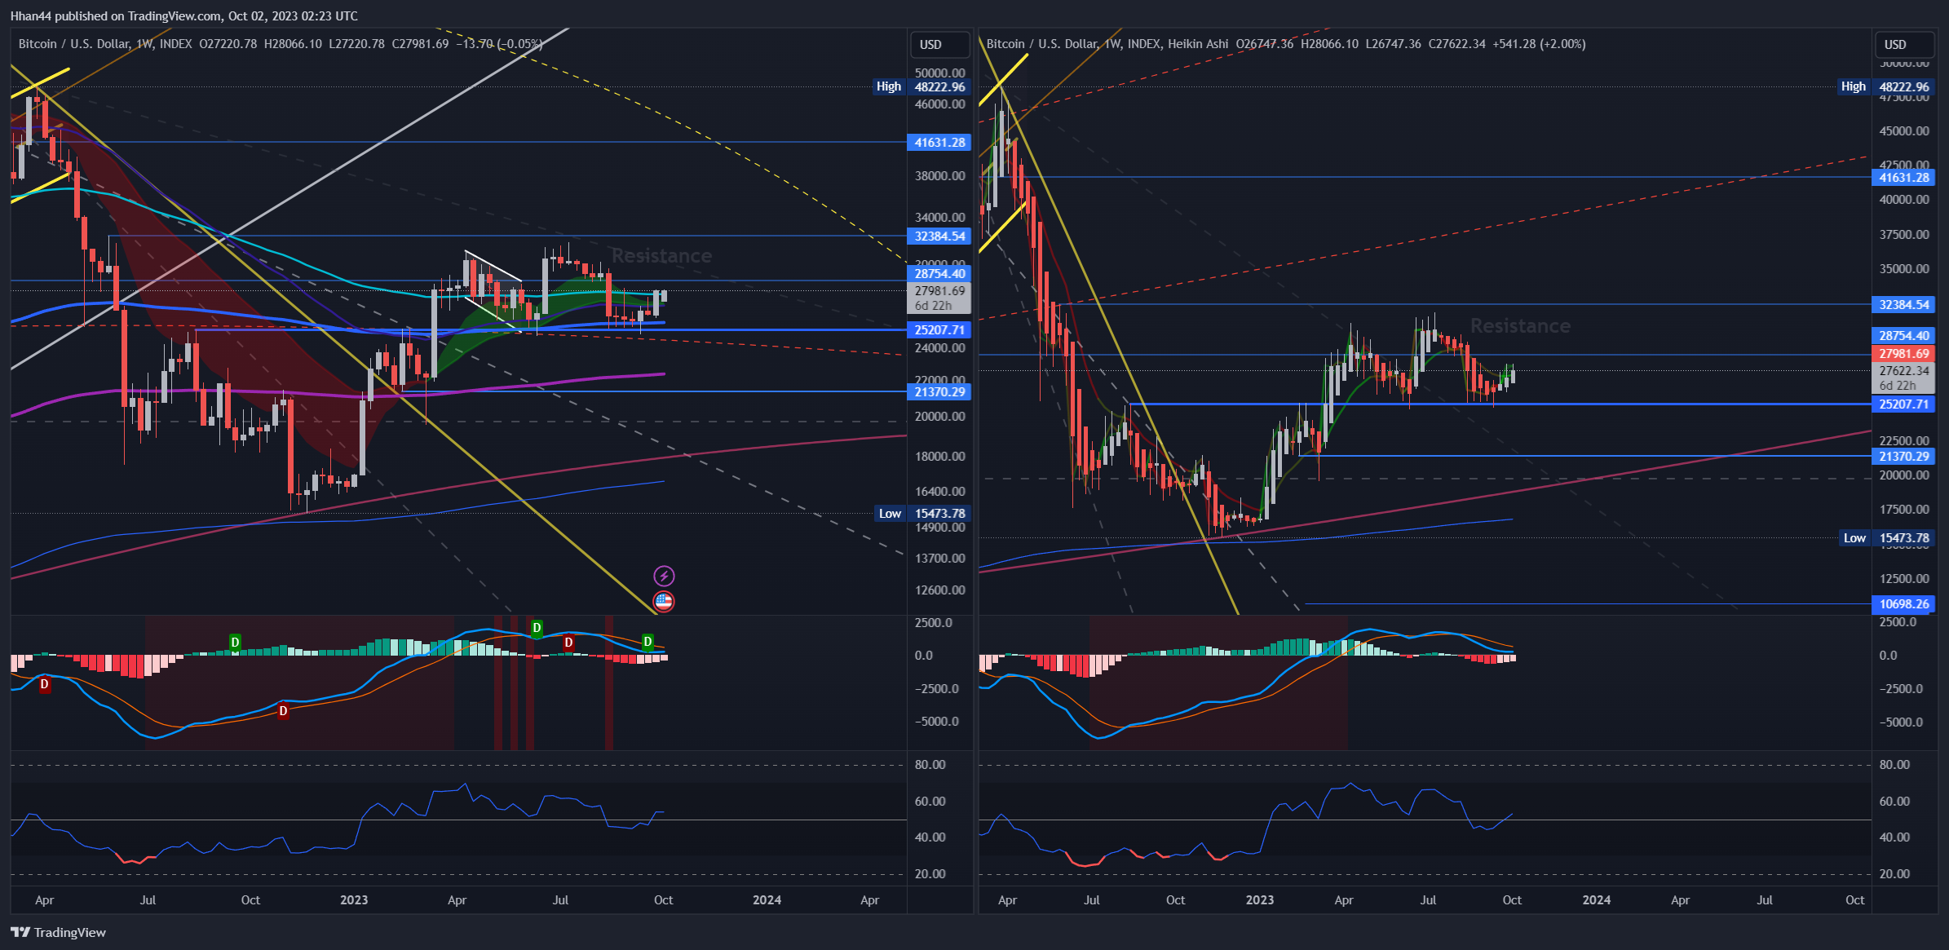
Task: Click the High 48222.96 label on right chart
Action: 1885,86
